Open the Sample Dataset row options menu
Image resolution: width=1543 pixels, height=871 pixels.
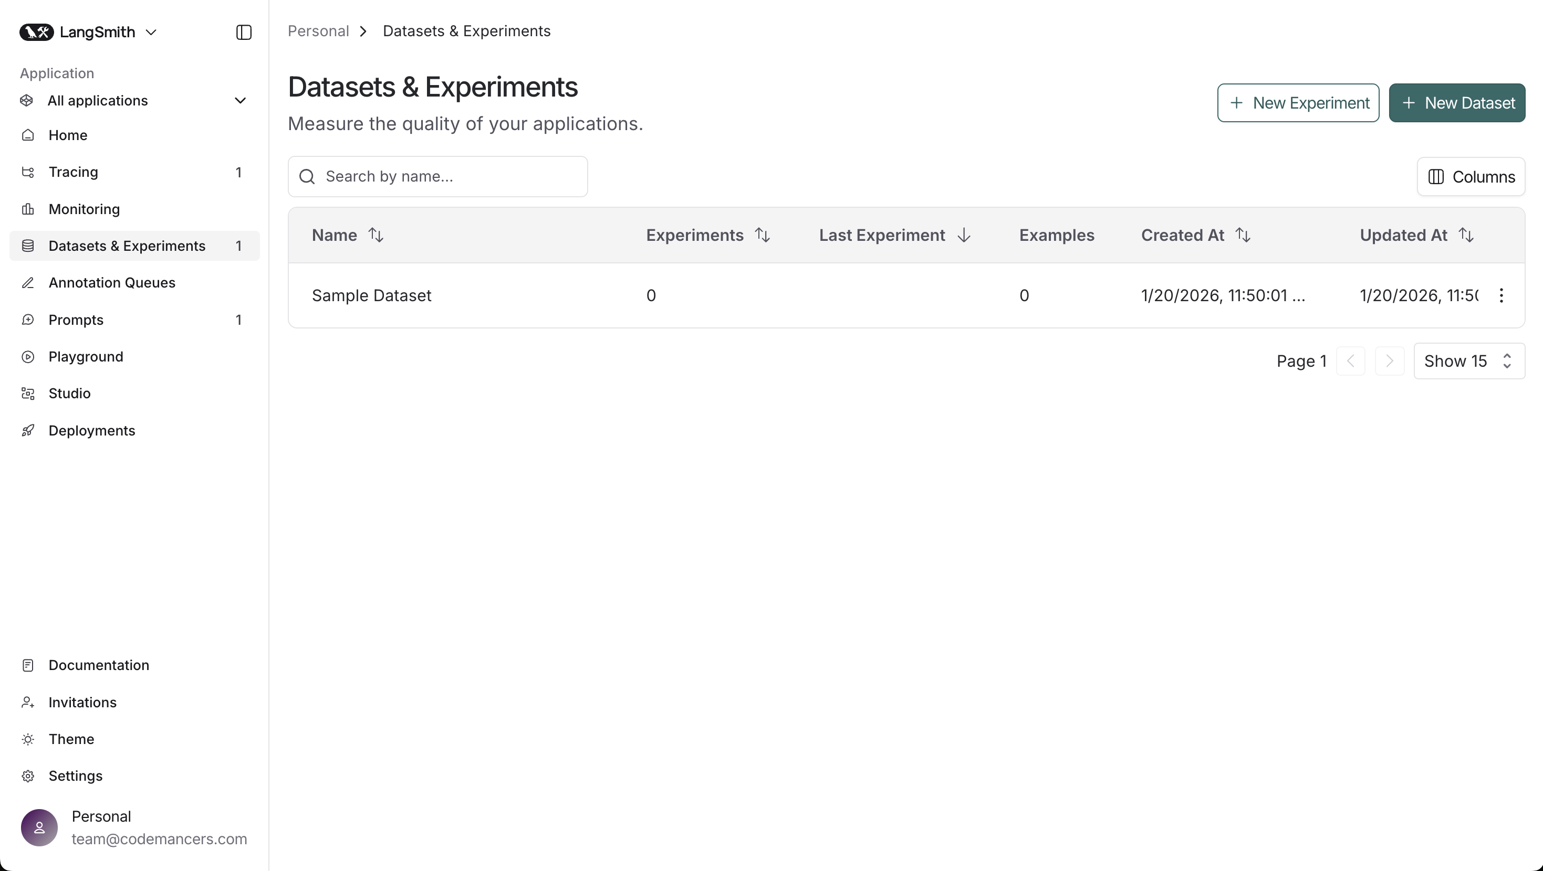[x=1502, y=295]
